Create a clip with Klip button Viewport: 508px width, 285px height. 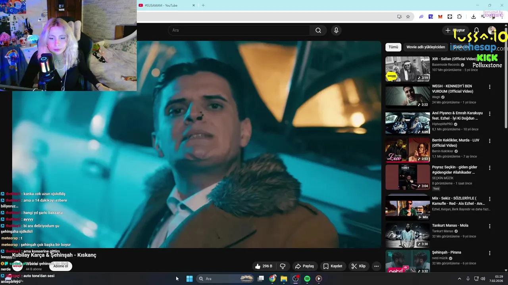pyautogui.click(x=358, y=266)
